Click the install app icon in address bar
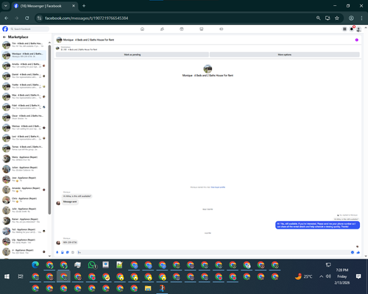This screenshot has width=368, height=294. coord(328,18)
